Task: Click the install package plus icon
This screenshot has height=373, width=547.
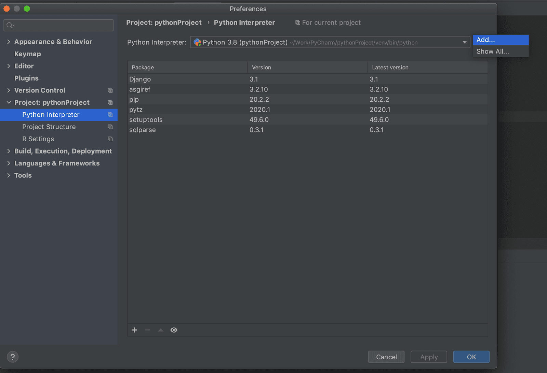Action: [x=134, y=330]
